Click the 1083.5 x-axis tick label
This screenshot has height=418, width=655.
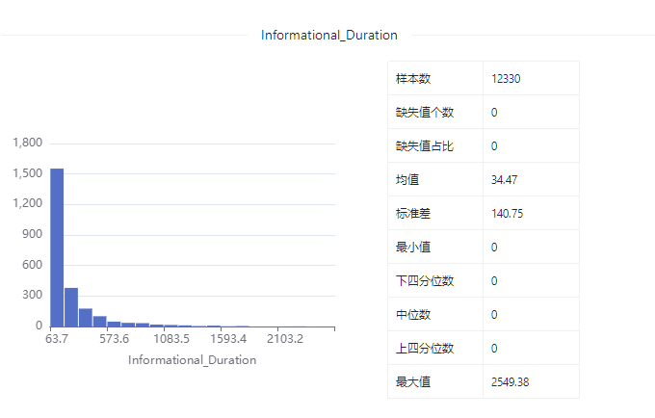coord(170,340)
